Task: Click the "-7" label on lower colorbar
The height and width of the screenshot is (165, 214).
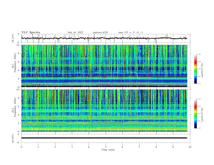Action: (x=199, y=128)
